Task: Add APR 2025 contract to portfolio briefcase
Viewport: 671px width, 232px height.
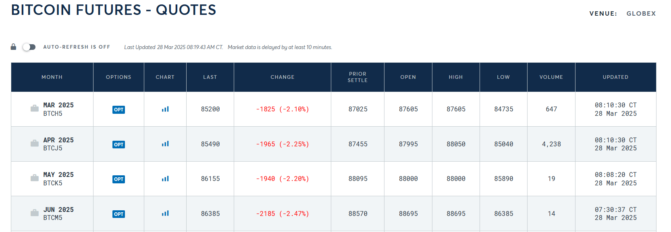Action: tap(34, 144)
